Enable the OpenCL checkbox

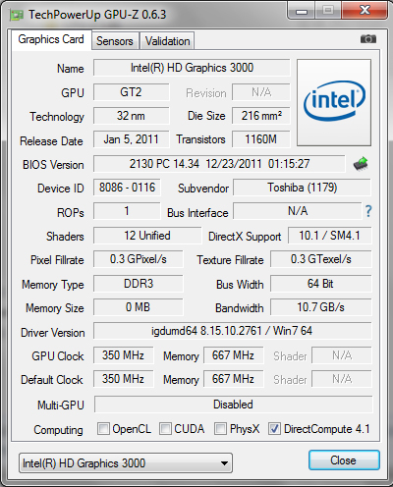[x=103, y=428]
